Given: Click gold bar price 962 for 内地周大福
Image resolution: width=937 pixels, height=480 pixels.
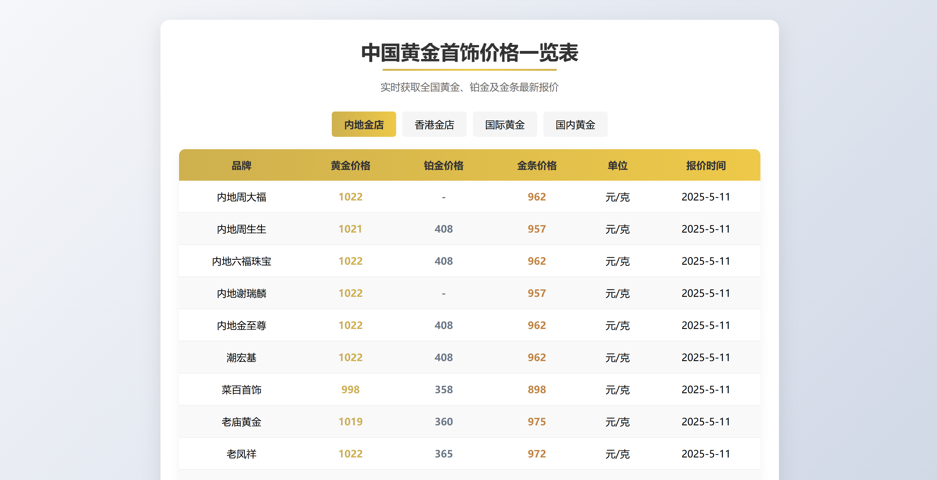Looking at the screenshot, I should 537,197.
